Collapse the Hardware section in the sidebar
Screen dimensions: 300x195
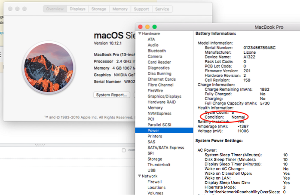point(139,34)
